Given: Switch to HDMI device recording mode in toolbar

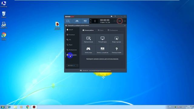Looking at the screenshot, I should point(85,21).
